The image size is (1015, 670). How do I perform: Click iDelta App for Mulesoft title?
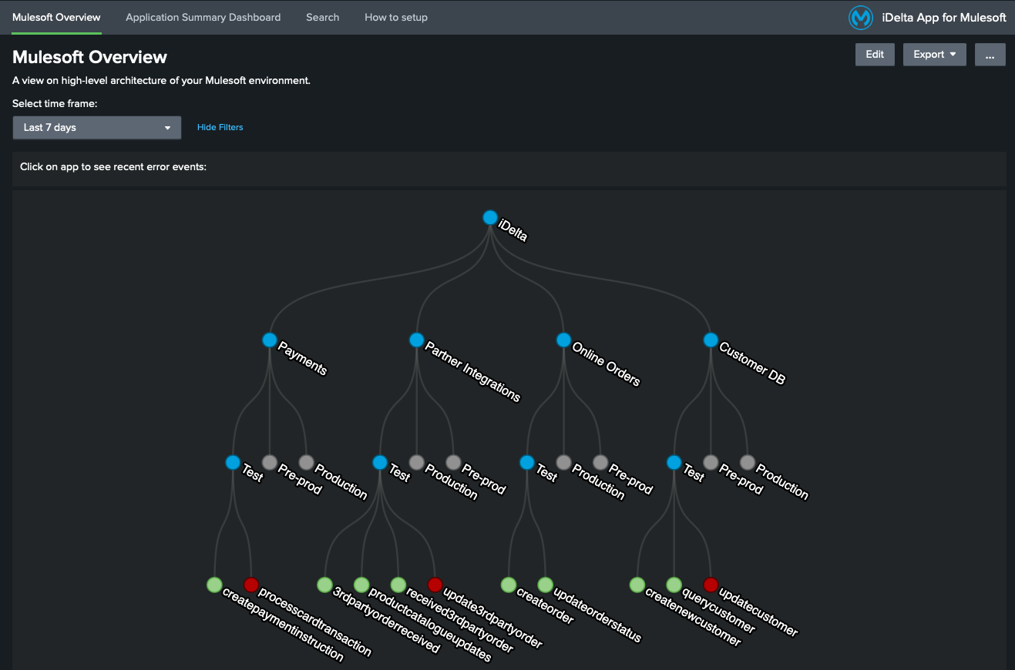pyautogui.click(x=944, y=17)
